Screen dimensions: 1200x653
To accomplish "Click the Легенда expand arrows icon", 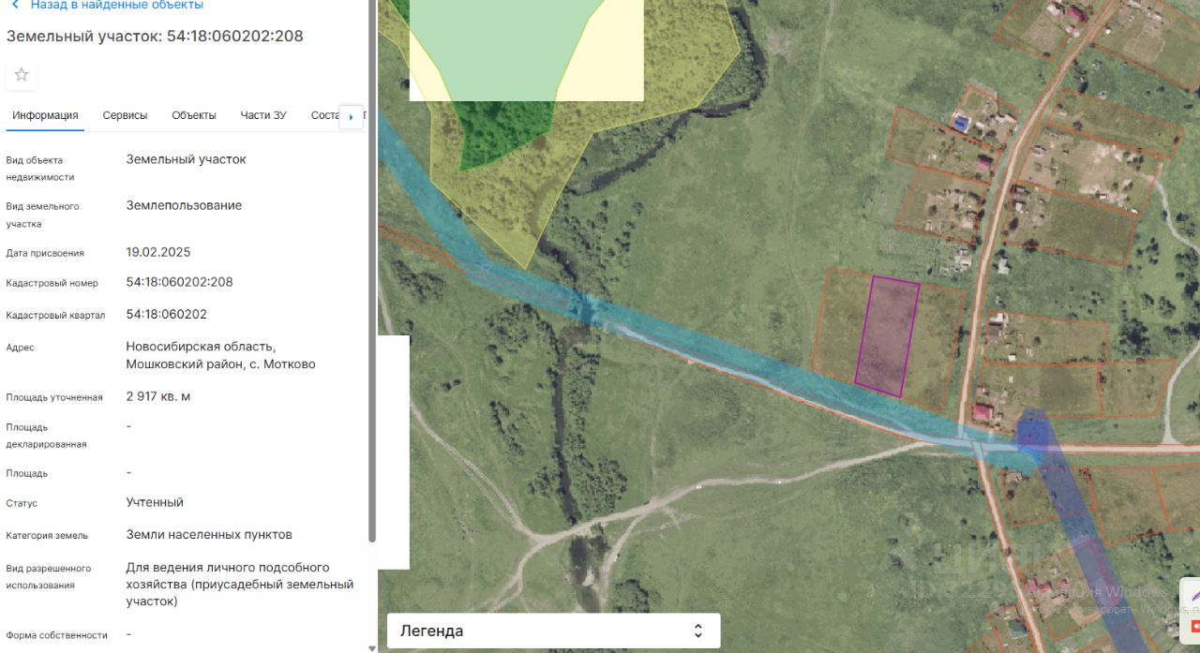I will coord(697,631).
